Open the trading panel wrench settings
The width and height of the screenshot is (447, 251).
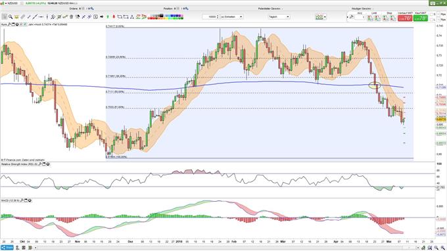(352, 17)
